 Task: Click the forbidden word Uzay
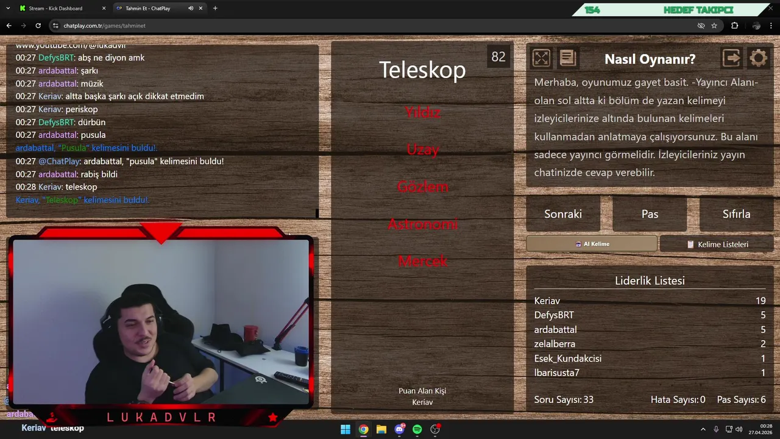pyautogui.click(x=422, y=149)
